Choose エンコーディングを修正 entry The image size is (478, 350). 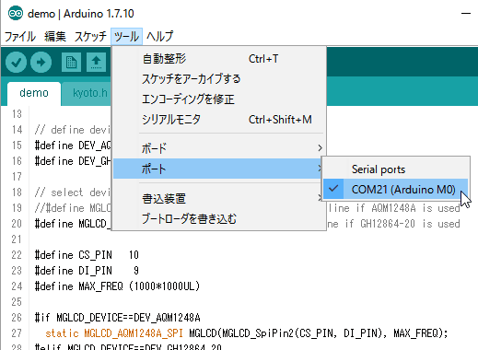click(x=219, y=99)
